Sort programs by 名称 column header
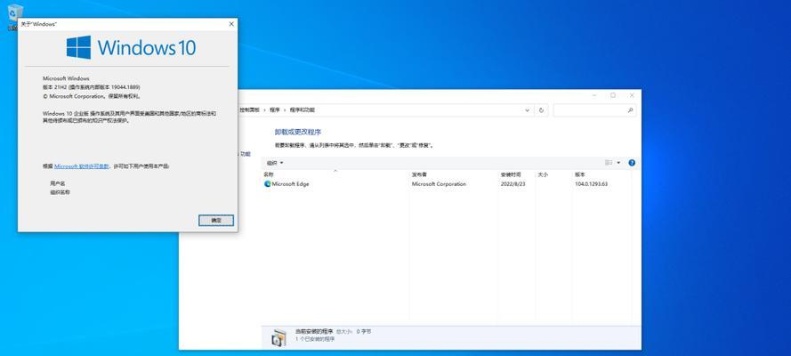 click(x=269, y=174)
